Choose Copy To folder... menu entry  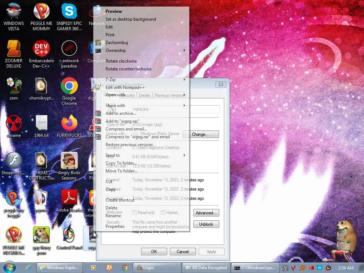tap(141, 163)
